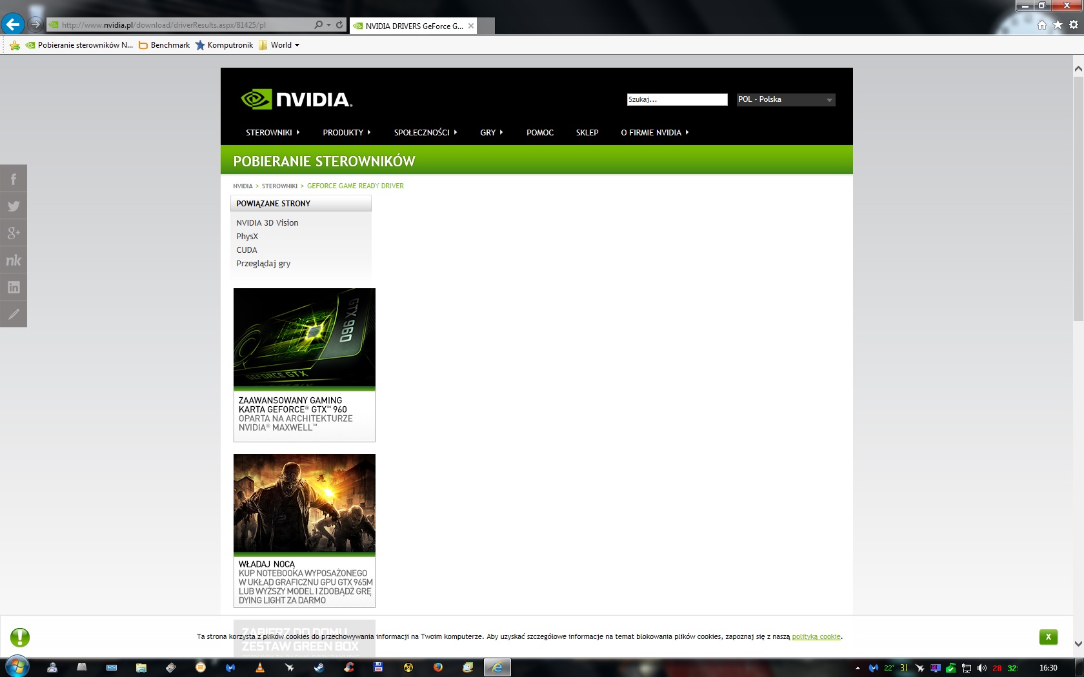Open the File Explorer folder taskbar icon
Viewport: 1084px width, 677px height.
click(141, 667)
